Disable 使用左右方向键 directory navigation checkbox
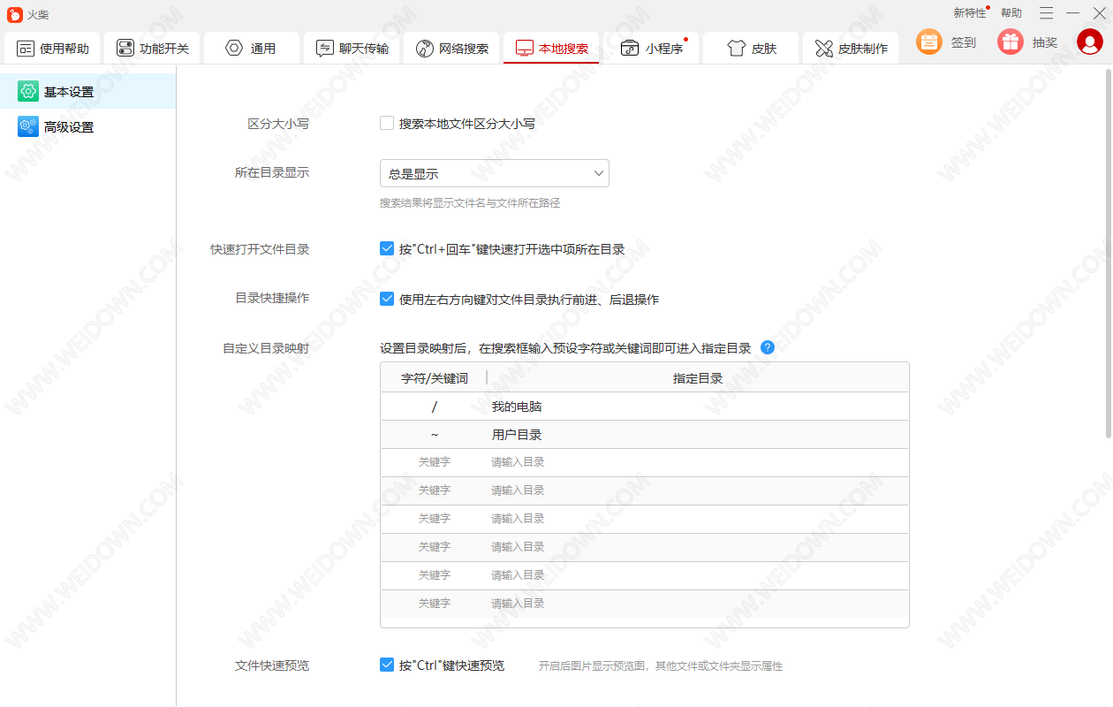The width and height of the screenshot is (1113, 707). [x=387, y=299]
